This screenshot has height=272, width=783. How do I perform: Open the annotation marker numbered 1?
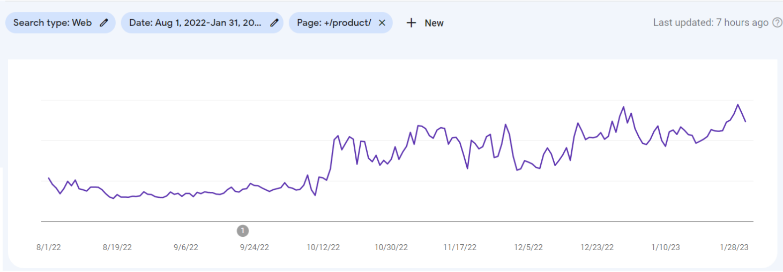(x=243, y=230)
